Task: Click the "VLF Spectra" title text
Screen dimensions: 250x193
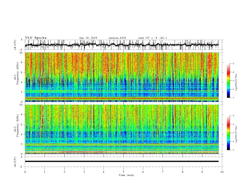Action: tap(36, 38)
